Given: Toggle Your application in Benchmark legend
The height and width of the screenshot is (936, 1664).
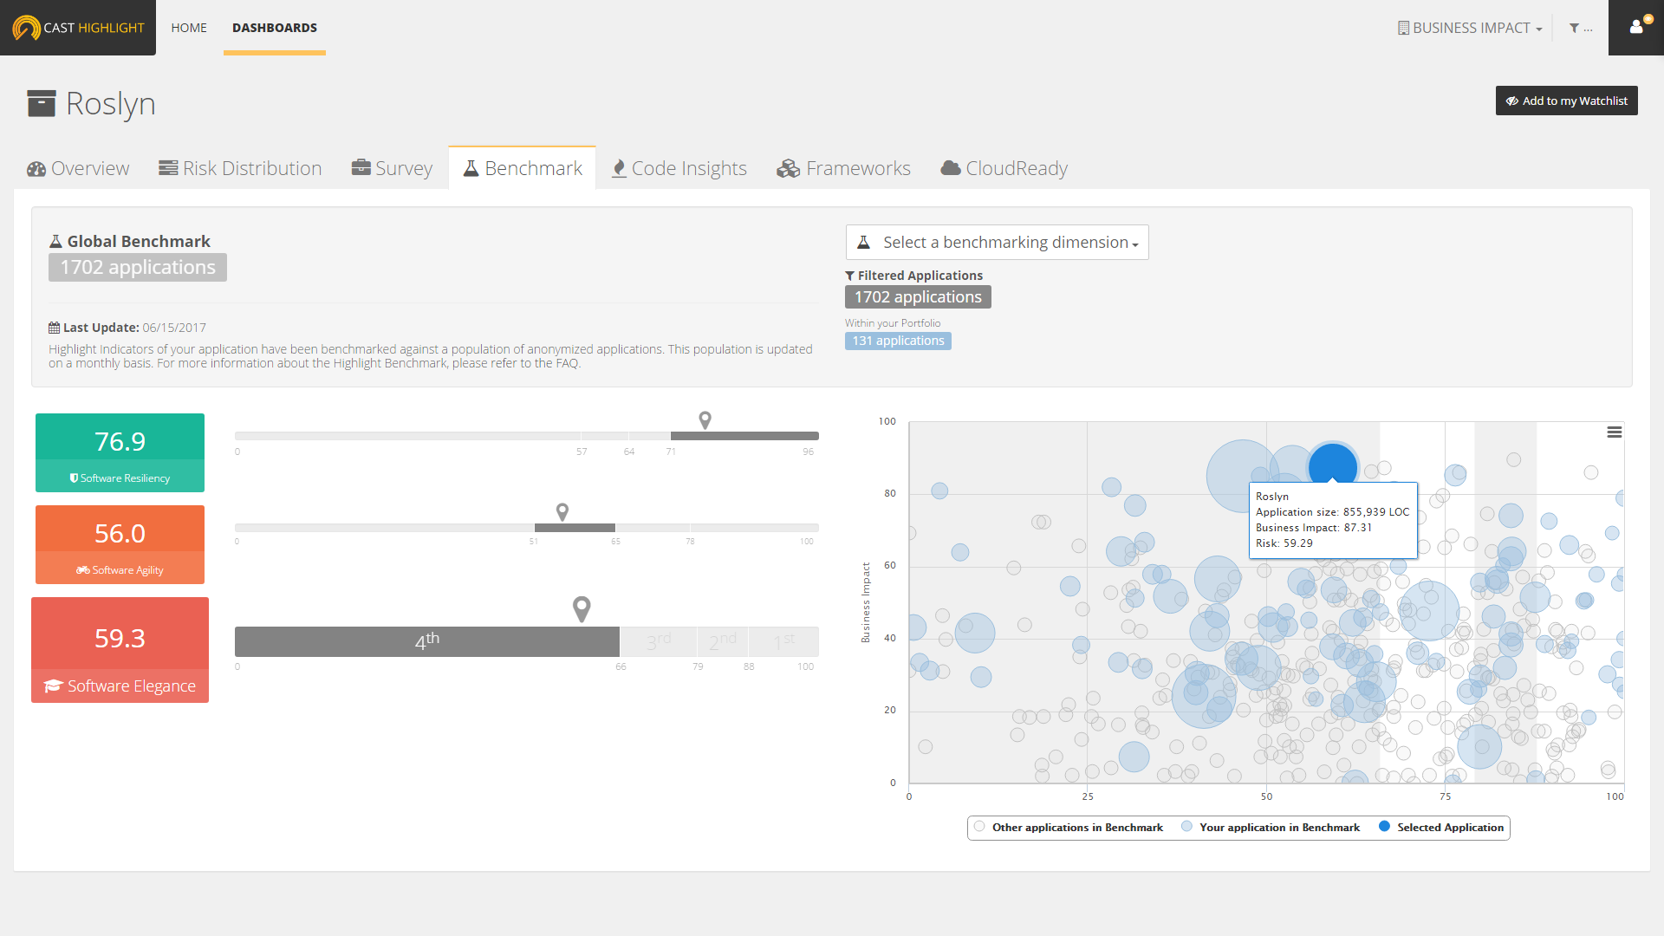Looking at the screenshot, I should point(1271,828).
